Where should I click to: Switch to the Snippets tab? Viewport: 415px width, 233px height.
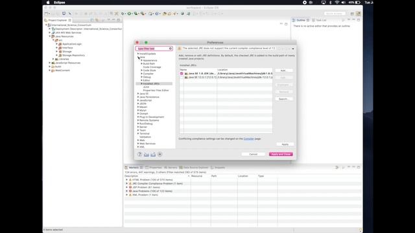[218, 168]
